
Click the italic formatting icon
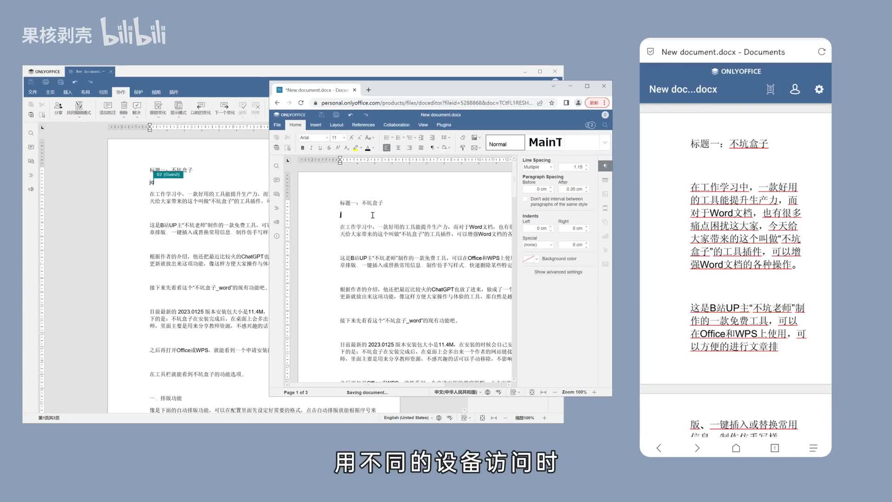tap(311, 148)
